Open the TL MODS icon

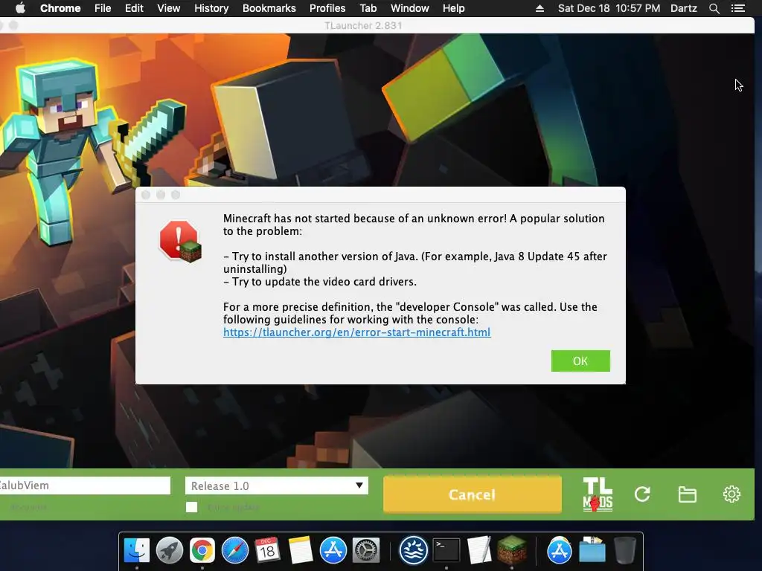click(x=598, y=494)
